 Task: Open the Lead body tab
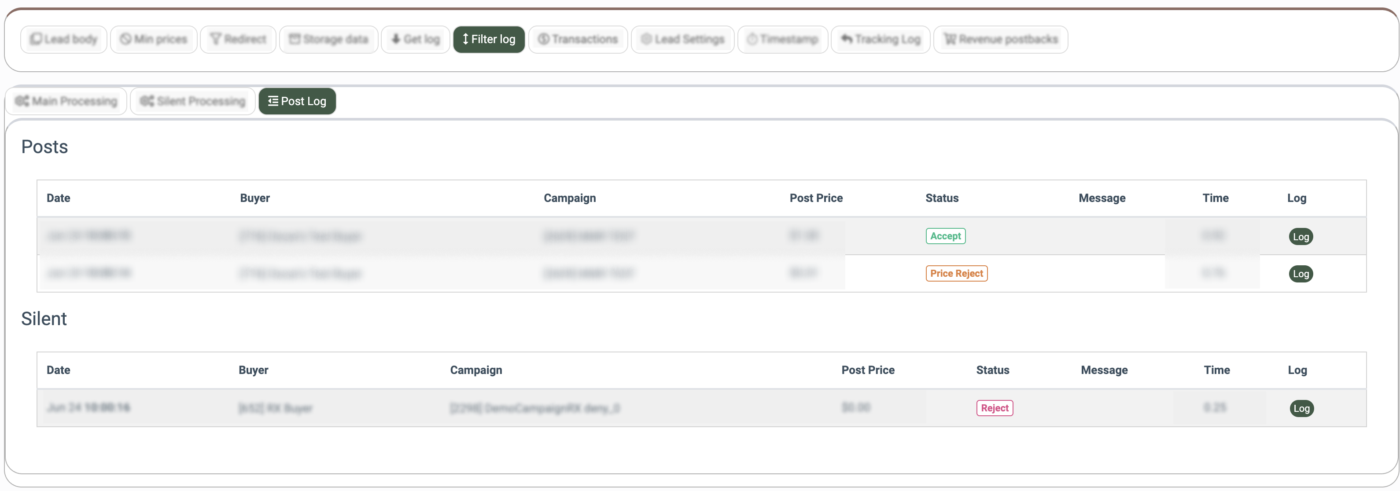point(63,39)
